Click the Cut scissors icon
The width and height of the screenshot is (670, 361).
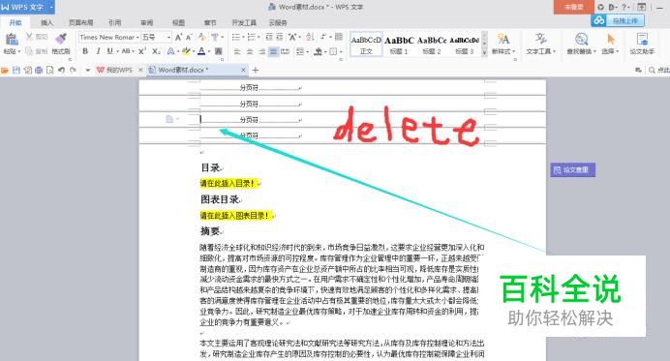[x=29, y=37]
